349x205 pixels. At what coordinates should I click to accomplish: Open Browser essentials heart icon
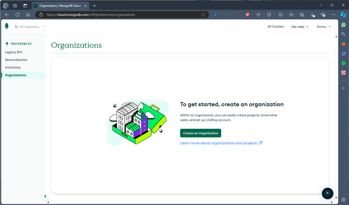tap(323, 15)
